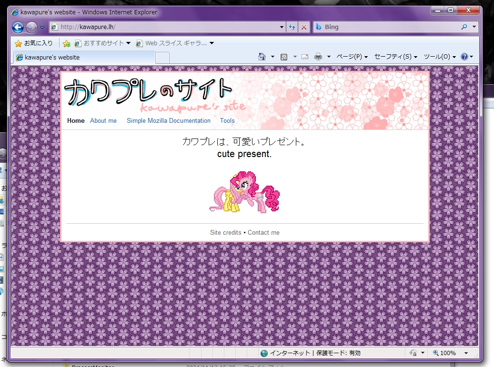
Task: Click the pixel pony image
Action: click(244, 192)
